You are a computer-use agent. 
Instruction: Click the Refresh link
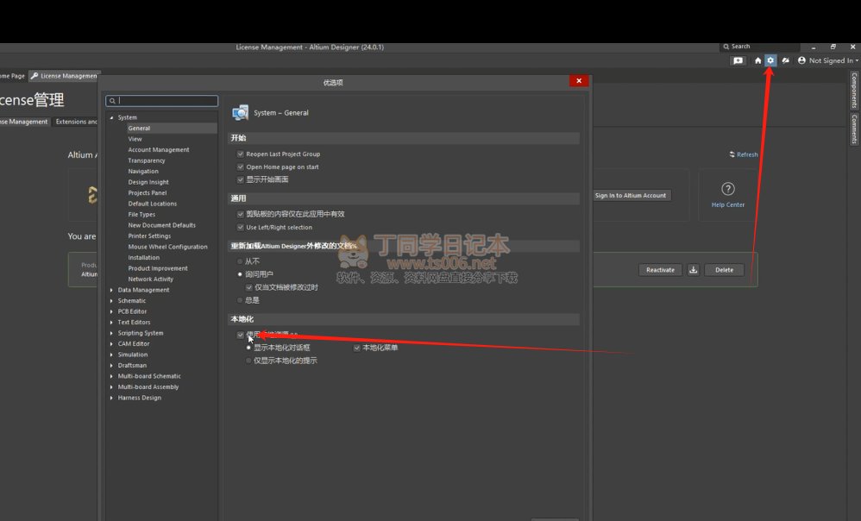click(743, 155)
